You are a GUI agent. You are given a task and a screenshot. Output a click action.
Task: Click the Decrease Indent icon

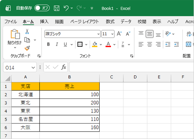coord(168,44)
